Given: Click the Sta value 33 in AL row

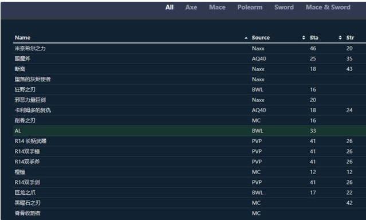Looking at the screenshot, I should click(x=313, y=131).
